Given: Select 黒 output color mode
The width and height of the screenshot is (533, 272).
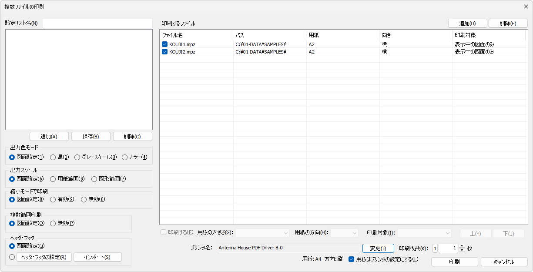Looking at the screenshot, I should tap(53, 157).
